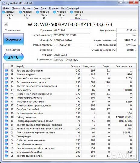Click the Буфер данных value 8192 KB
The width and height of the screenshot is (140, 163).
click(x=126, y=30)
